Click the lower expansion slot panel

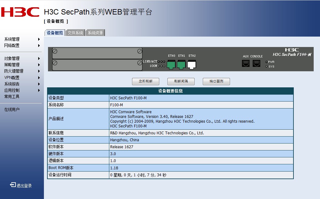click(x=97, y=65)
